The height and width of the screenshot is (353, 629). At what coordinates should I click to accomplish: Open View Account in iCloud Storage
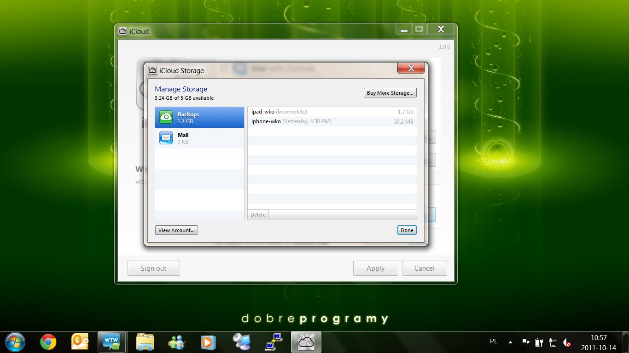coord(176,230)
